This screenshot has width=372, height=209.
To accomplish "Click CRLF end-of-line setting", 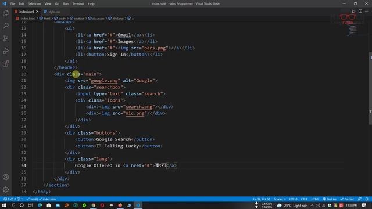I will (304, 199).
